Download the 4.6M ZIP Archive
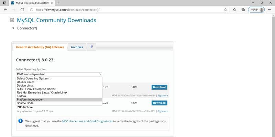Viewport: 275px width, 137px height. (x=159, y=103)
